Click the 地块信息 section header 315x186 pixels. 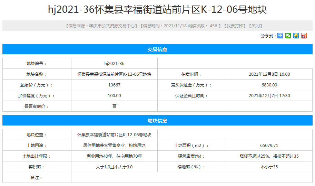pos(157,121)
